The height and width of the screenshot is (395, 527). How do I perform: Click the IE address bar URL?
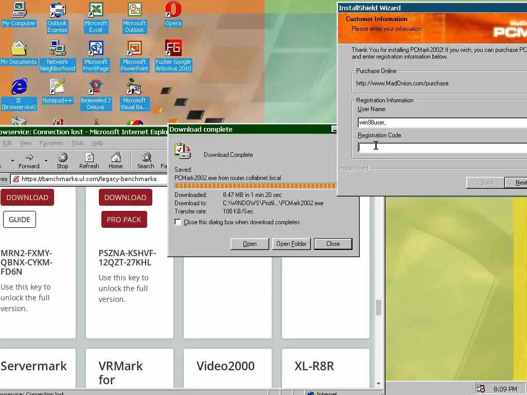(89, 179)
